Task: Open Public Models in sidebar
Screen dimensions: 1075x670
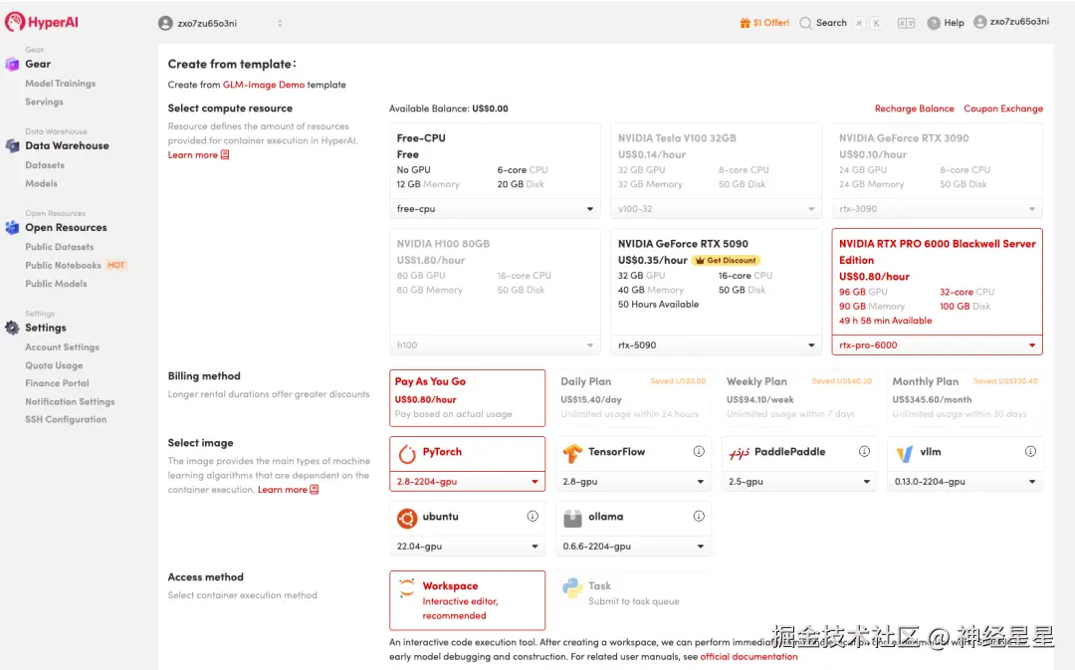Action: (x=56, y=283)
